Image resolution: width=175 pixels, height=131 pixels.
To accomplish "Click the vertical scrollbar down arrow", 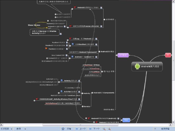I will 174,122.
